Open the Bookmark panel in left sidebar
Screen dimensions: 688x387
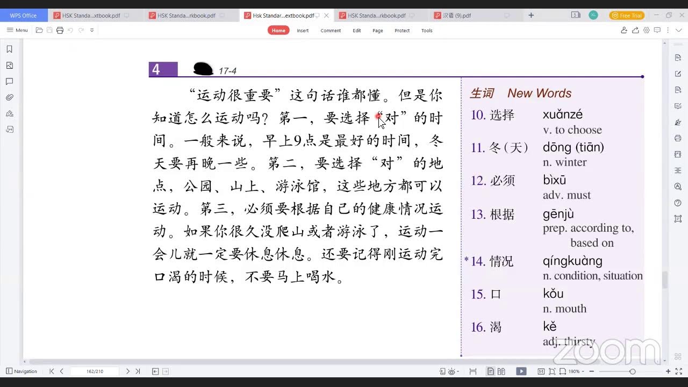pos(9,49)
